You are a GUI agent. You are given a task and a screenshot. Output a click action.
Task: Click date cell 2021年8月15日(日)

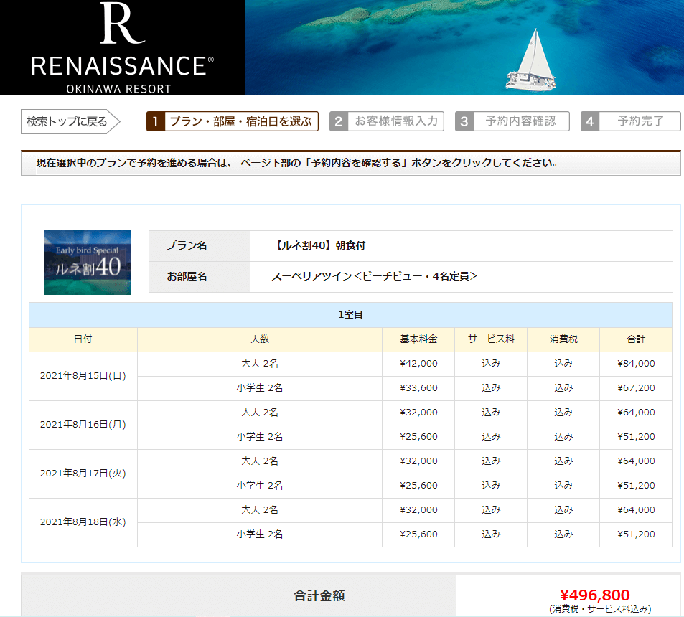(83, 376)
